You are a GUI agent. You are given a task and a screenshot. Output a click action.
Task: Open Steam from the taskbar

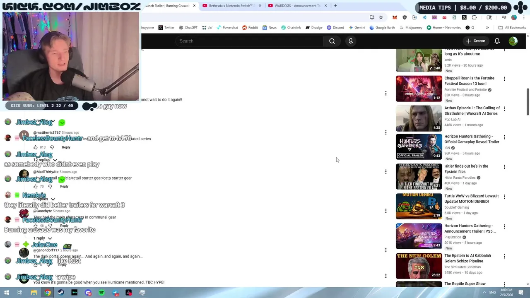coord(61,293)
